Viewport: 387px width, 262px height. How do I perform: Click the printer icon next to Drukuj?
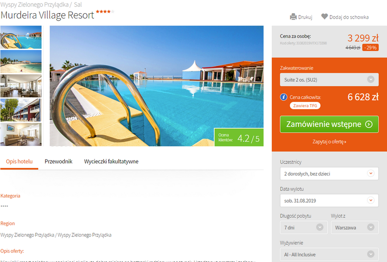tap(293, 17)
